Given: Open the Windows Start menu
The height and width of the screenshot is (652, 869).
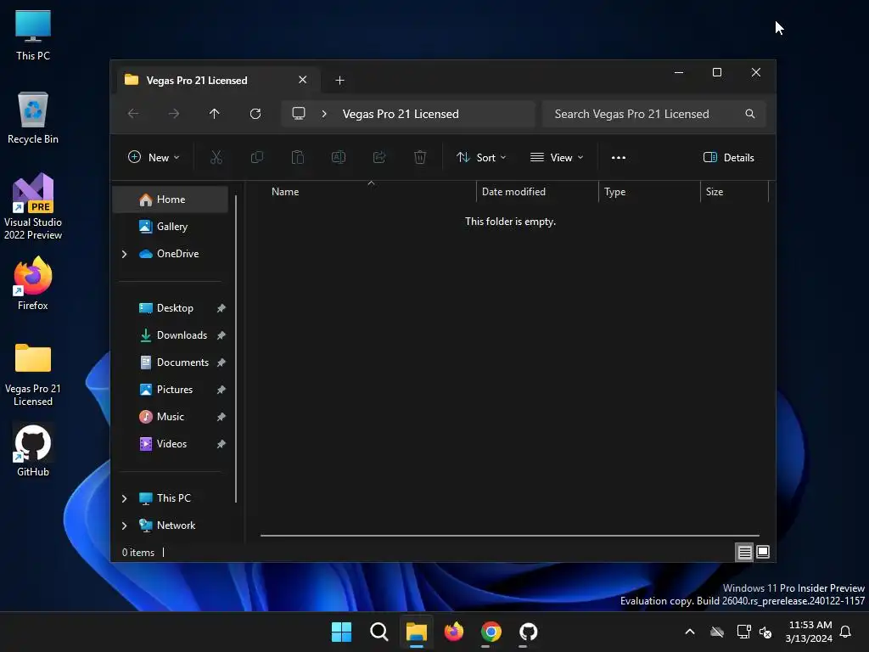Looking at the screenshot, I should pyautogui.click(x=341, y=632).
